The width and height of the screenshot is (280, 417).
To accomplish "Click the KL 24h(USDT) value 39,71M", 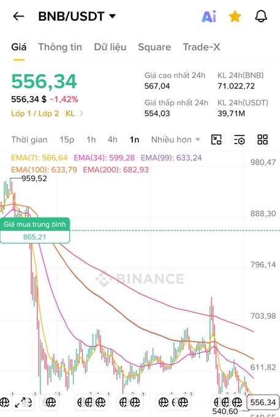I will [231, 113].
